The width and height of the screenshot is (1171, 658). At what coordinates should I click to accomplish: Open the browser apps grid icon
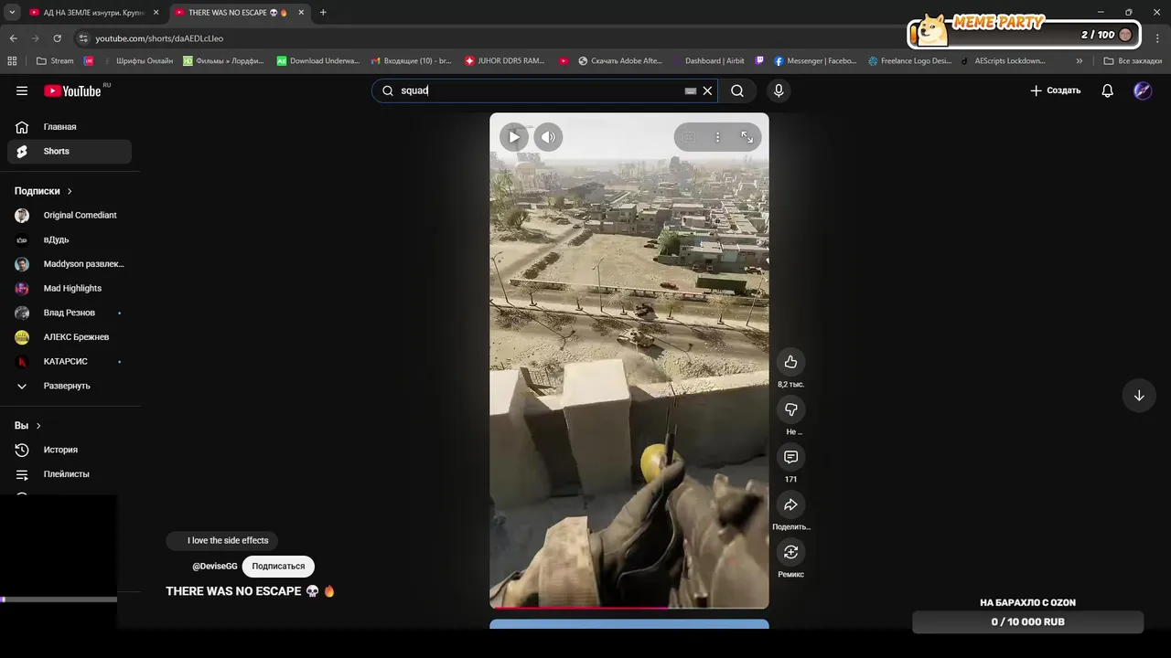click(12, 61)
